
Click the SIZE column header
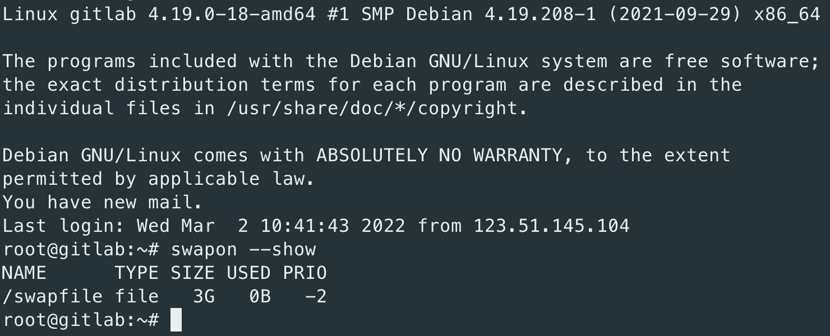193,273
